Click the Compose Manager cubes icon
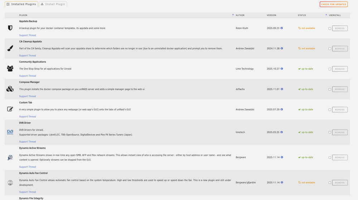 [x=10, y=89]
